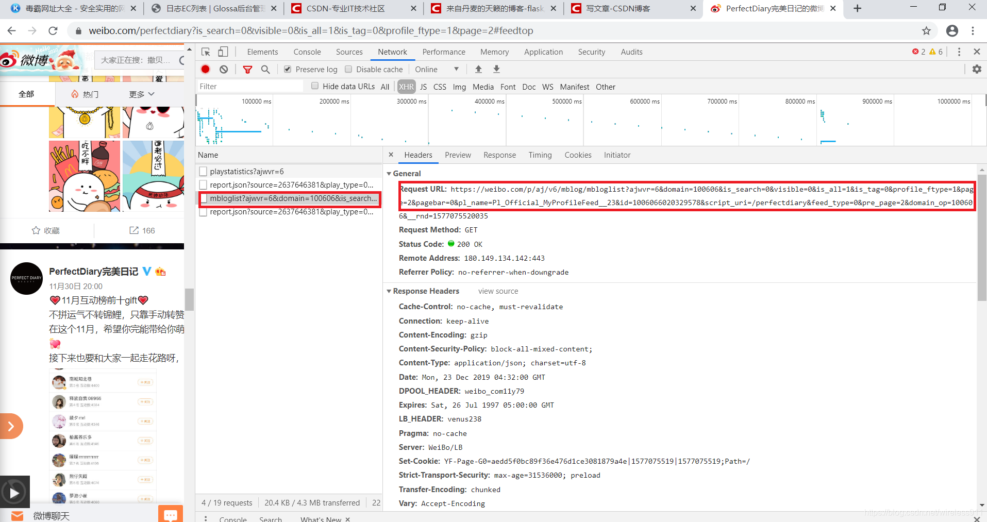The image size is (987, 522).
Task: Select mbloglist?ajwvr=6 request row
Action: click(290, 198)
